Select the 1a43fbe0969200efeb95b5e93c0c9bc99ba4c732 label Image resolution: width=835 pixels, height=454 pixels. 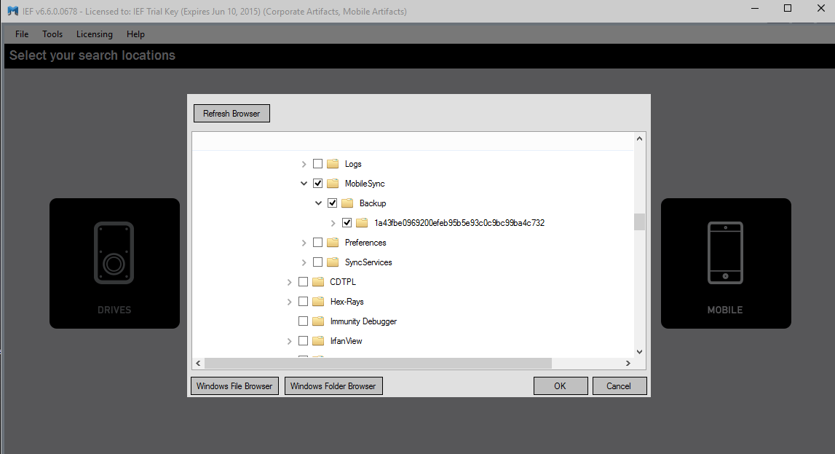click(x=459, y=223)
